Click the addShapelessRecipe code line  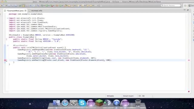pyautogui.click(x=52, y=54)
